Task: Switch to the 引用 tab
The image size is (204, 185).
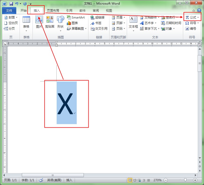Action: coord(69,10)
